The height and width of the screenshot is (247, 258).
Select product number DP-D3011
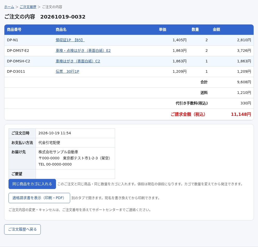tap(16, 71)
